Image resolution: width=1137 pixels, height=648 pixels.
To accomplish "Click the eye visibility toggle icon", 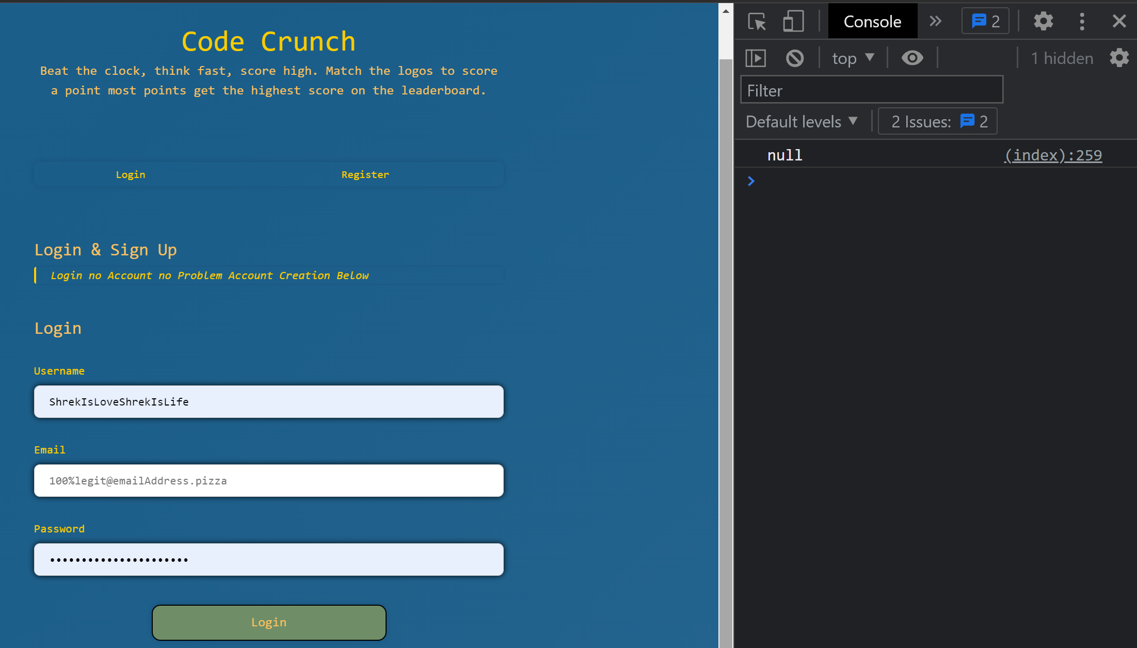I will 911,58.
